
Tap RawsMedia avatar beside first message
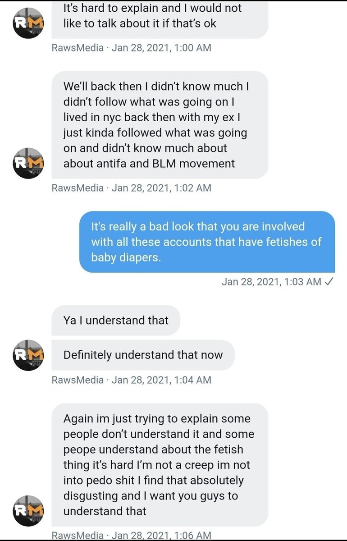[x=28, y=23]
